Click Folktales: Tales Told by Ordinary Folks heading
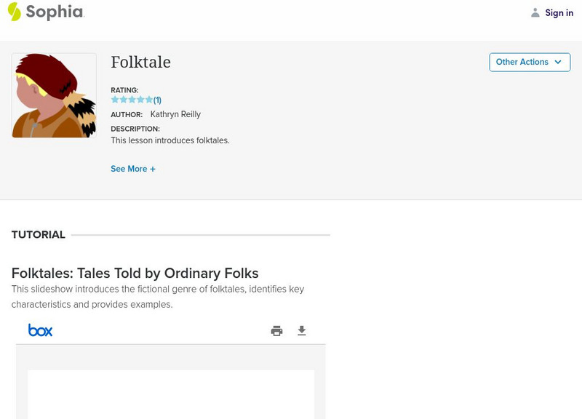This screenshot has height=419, width=582. 135,274
